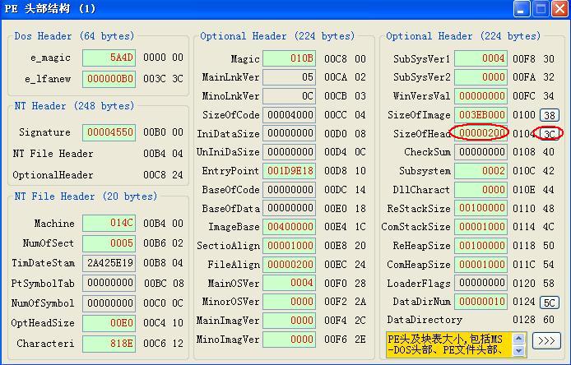The height and width of the screenshot is (365, 571).
Task: Click the SizeOfHead value 00000200
Action: [x=480, y=133]
